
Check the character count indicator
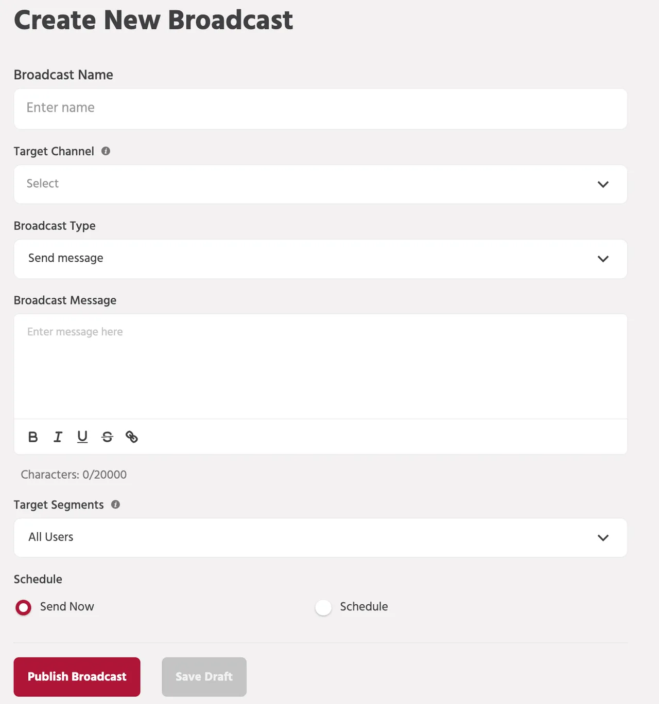(74, 474)
